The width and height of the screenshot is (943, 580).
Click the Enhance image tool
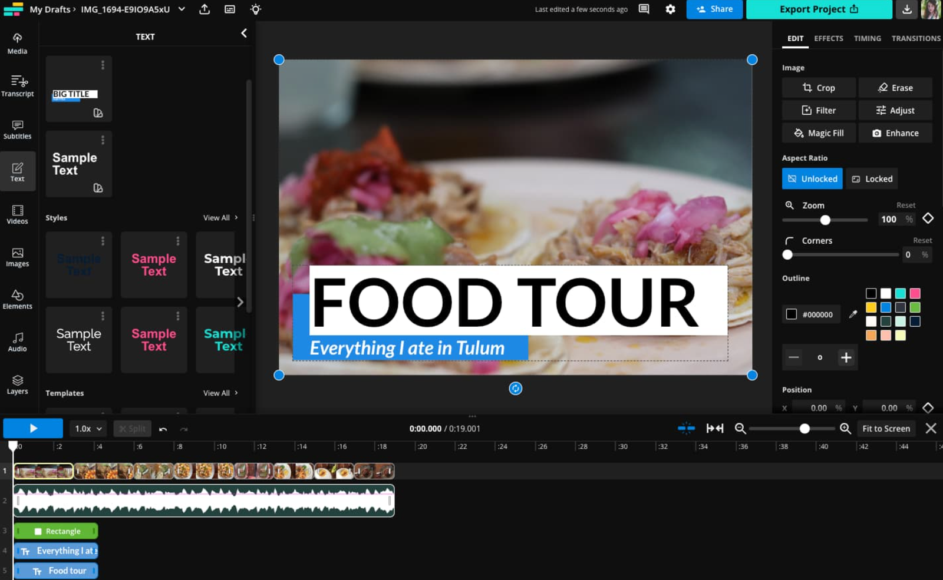point(895,132)
